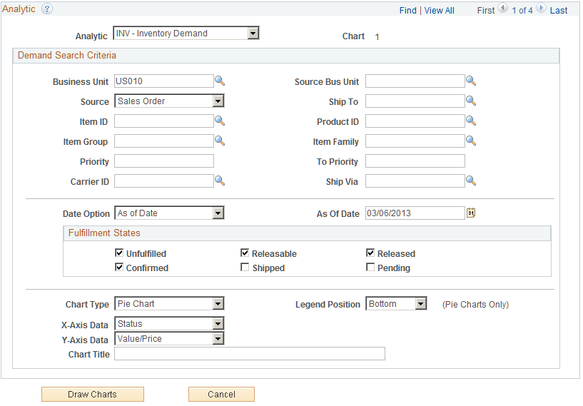583x406 pixels.
Task: Open the Date Option dropdown
Action: [169, 213]
